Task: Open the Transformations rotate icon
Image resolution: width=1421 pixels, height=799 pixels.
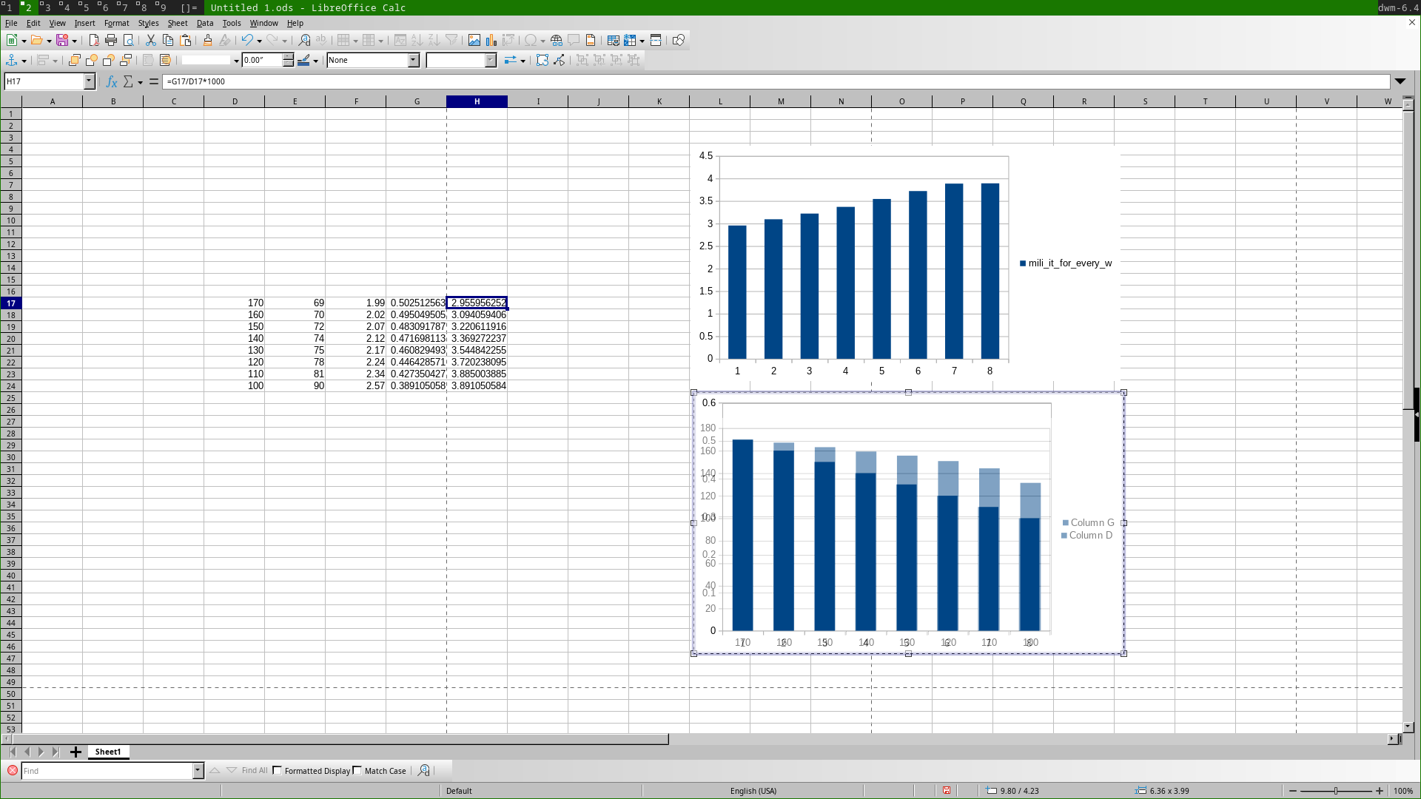Action: point(542,60)
